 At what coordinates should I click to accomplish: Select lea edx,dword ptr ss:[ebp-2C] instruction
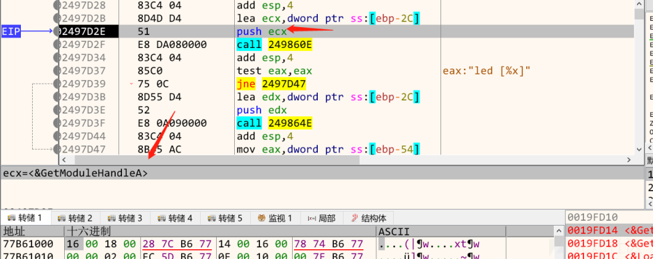pos(328,97)
